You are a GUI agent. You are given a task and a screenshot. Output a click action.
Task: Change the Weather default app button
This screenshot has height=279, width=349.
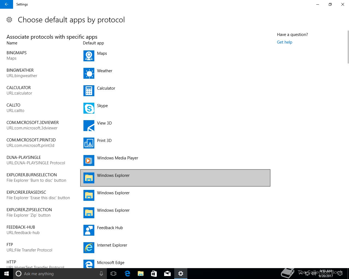175,73
